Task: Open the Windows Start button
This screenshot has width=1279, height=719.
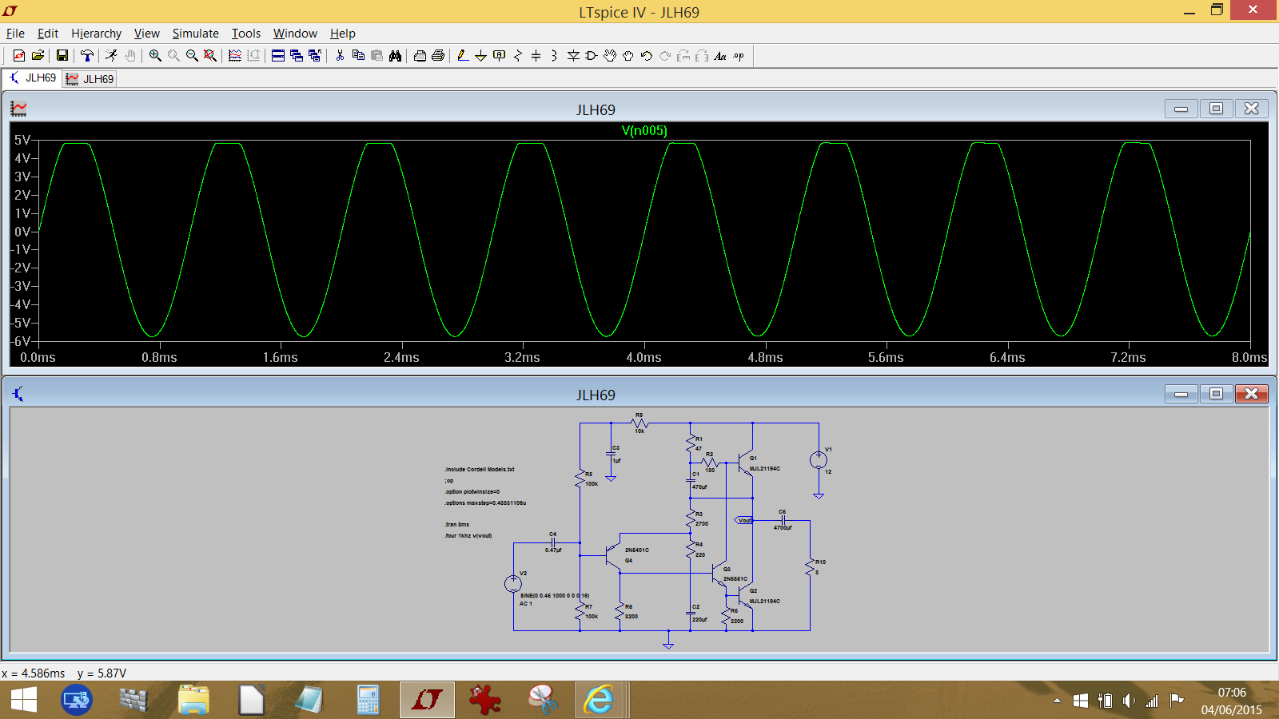Action: click(24, 701)
